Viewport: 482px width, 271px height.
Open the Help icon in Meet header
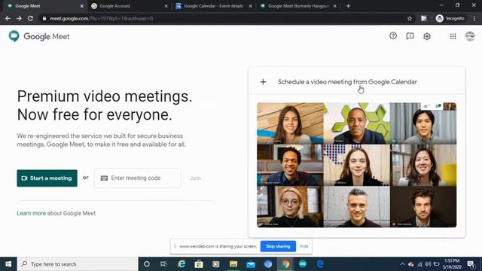pos(393,36)
